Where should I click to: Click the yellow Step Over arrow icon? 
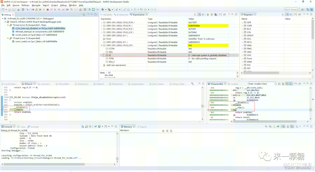pyautogui.click(x=59, y=9)
